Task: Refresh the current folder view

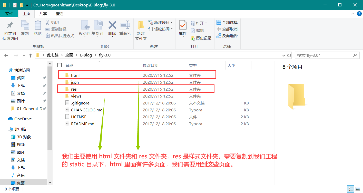Action: [x=289, y=55]
